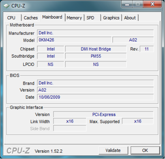
Task: Select the BIOS Version field A02
Action: tap(95, 90)
